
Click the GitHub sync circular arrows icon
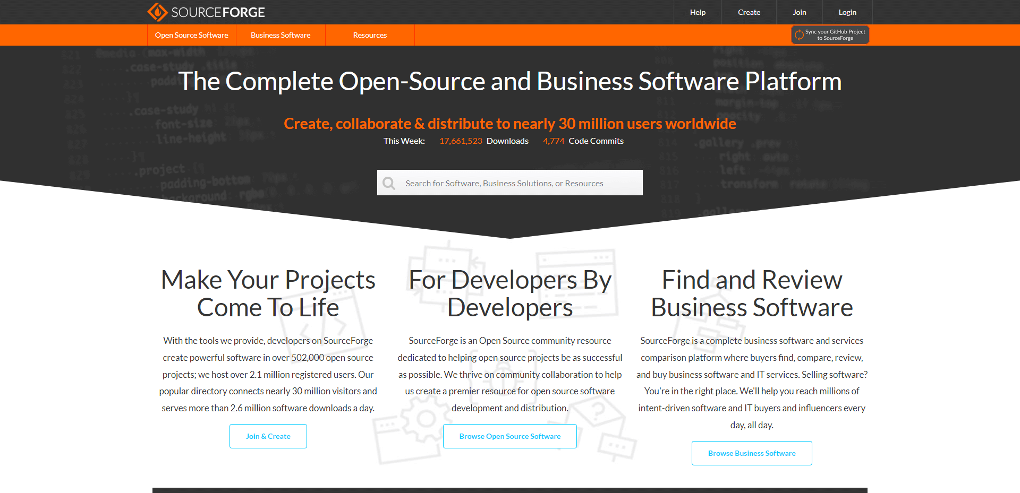coord(799,35)
